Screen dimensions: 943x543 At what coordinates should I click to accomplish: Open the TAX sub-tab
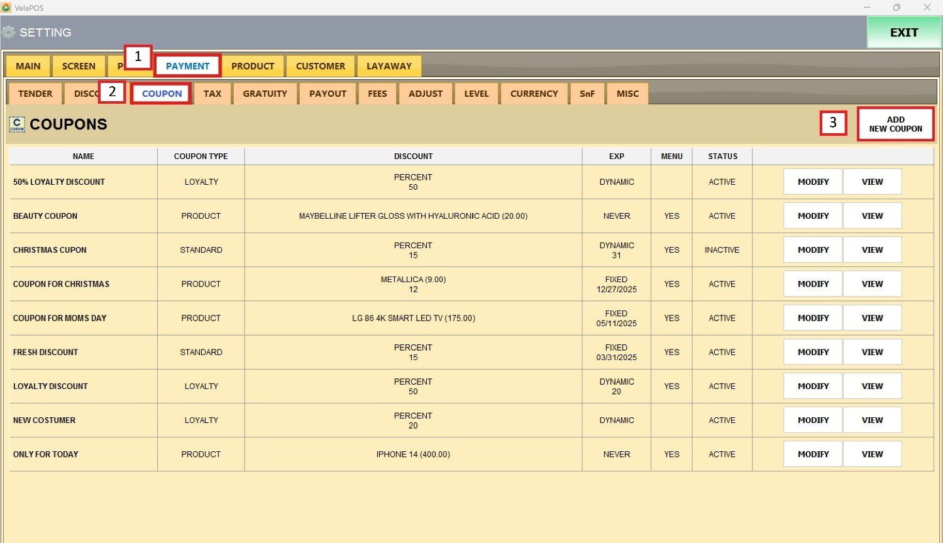point(212,94)
